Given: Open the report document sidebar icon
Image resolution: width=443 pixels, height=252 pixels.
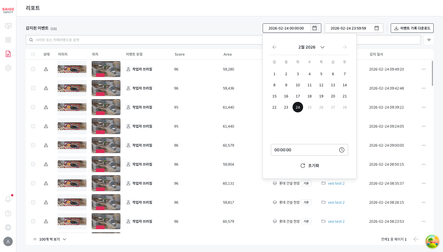Looking at the screenshot, I should click(8, 54).
